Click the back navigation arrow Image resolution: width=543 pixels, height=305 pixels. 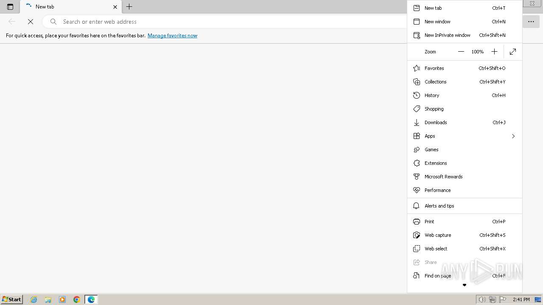pyautogui.click(x=12, y=22)
